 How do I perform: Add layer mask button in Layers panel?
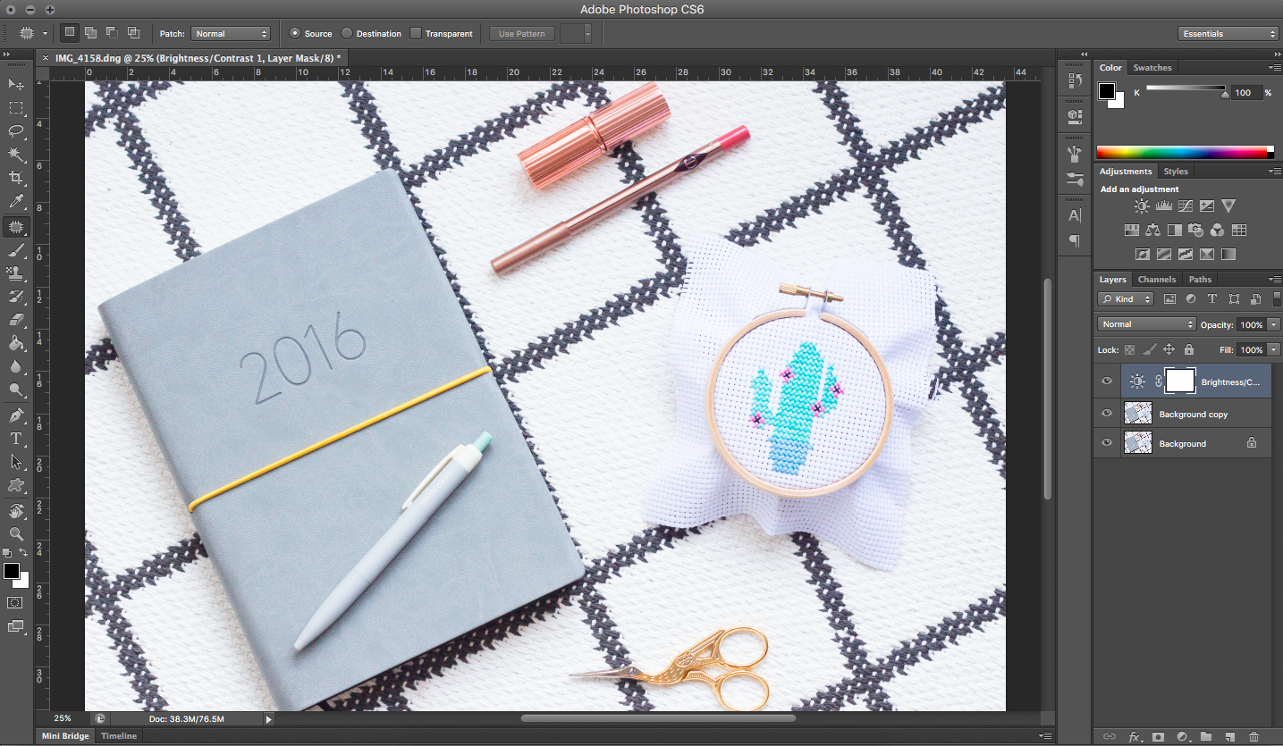tap(1158, 737)
